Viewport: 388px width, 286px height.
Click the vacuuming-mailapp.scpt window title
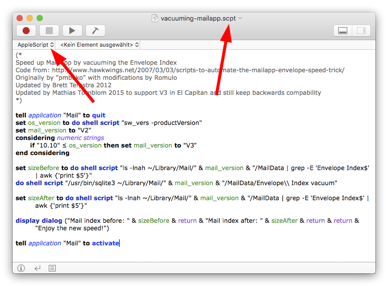tap(198, 19)
